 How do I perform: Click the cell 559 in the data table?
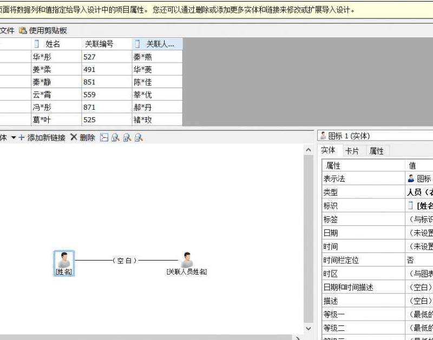pos(107,95)
